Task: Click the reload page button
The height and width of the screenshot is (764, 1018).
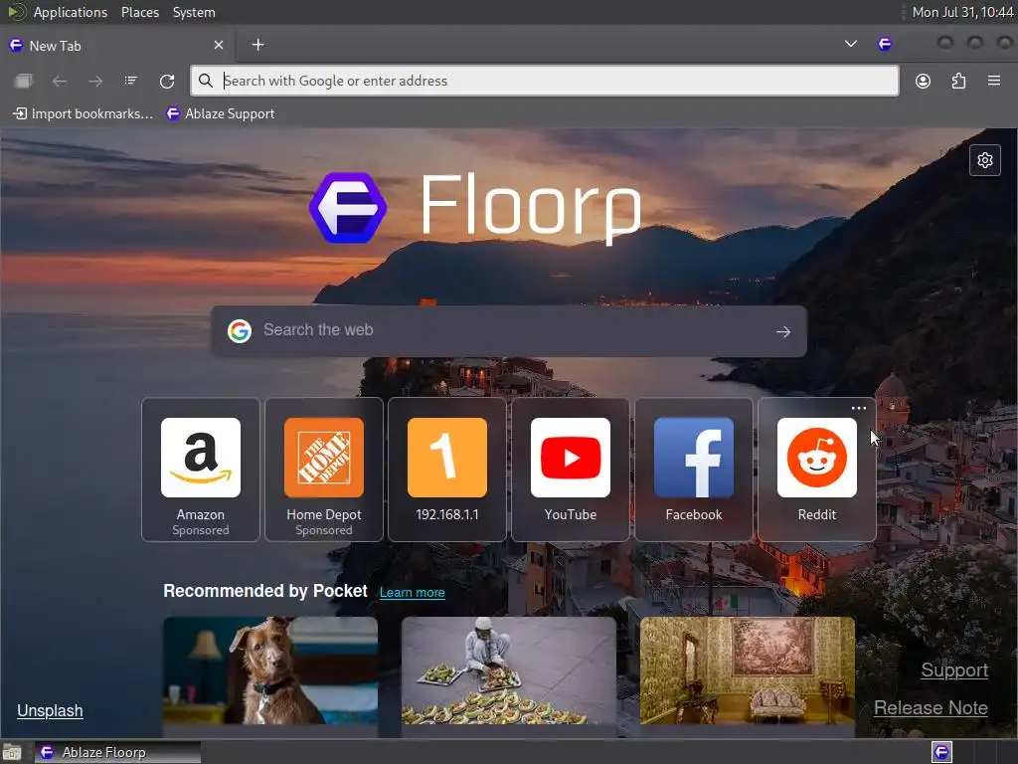Action: pos(167,82)
